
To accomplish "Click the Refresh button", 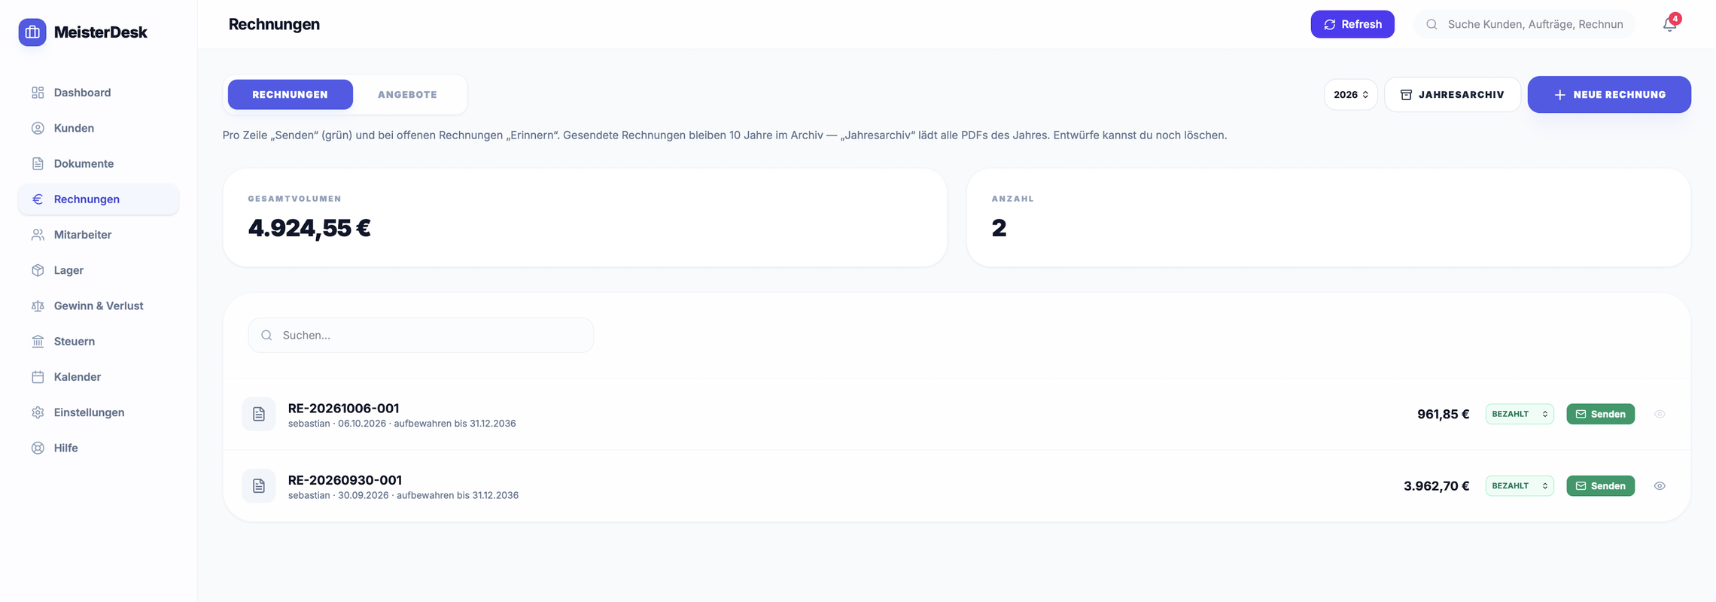I will (1352, 24).
